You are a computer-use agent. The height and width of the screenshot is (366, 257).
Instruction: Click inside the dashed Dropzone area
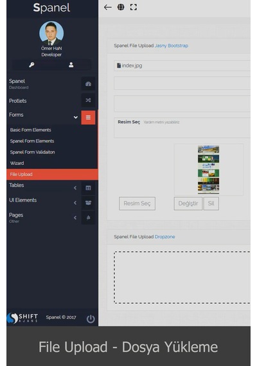[182, 277]
